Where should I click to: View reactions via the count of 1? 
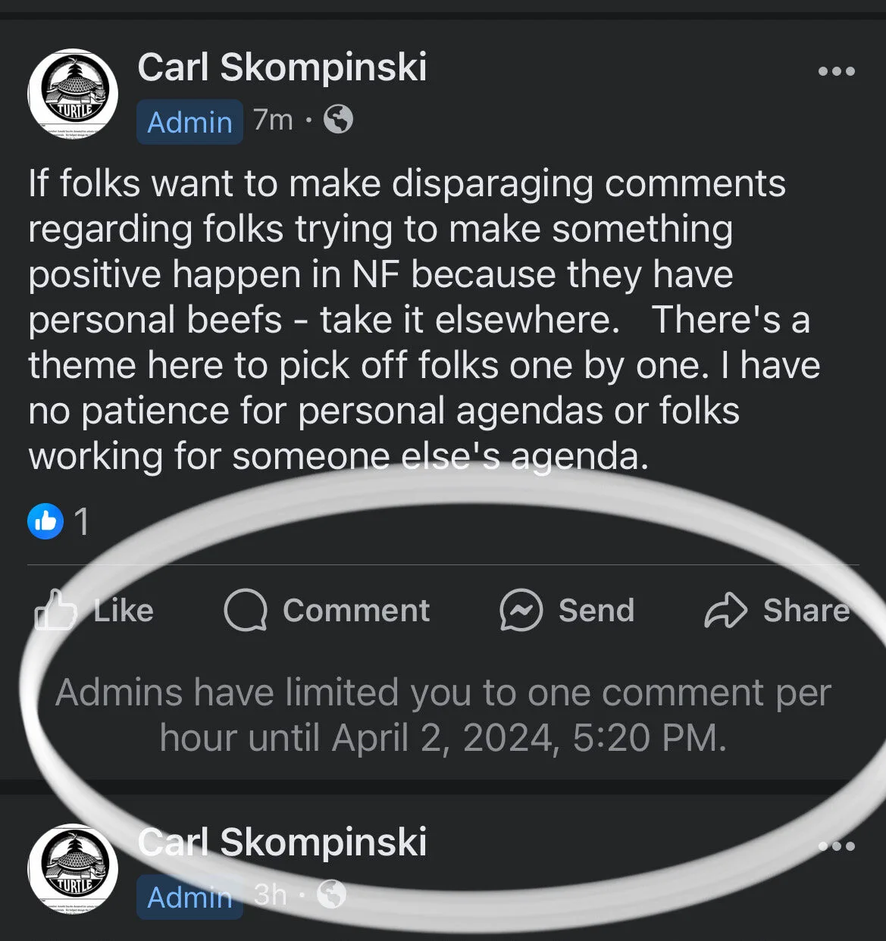pyautogui.click(x=82, y=522)
